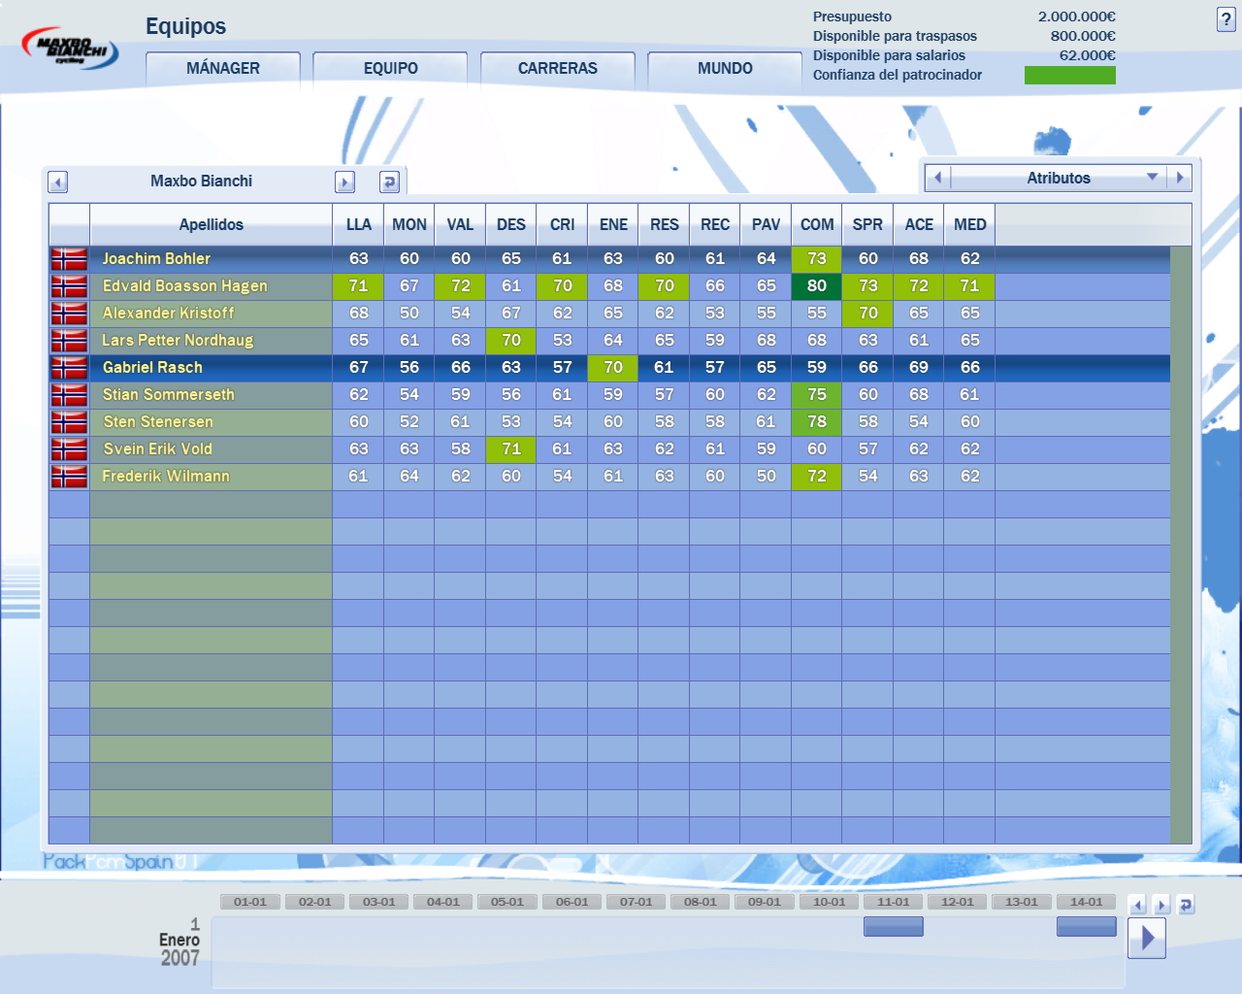Click the timeline scroll left arrow
The width and height of the screenshot is (1242, 994).
[1138, 905]
